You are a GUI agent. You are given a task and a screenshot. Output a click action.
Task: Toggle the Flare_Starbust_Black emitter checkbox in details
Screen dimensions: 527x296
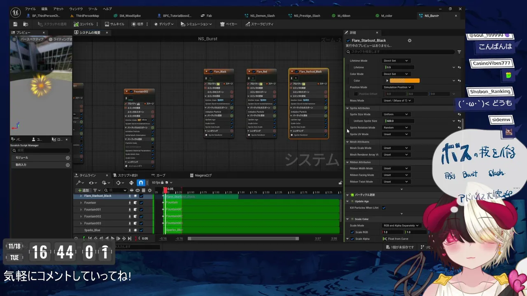348,40
